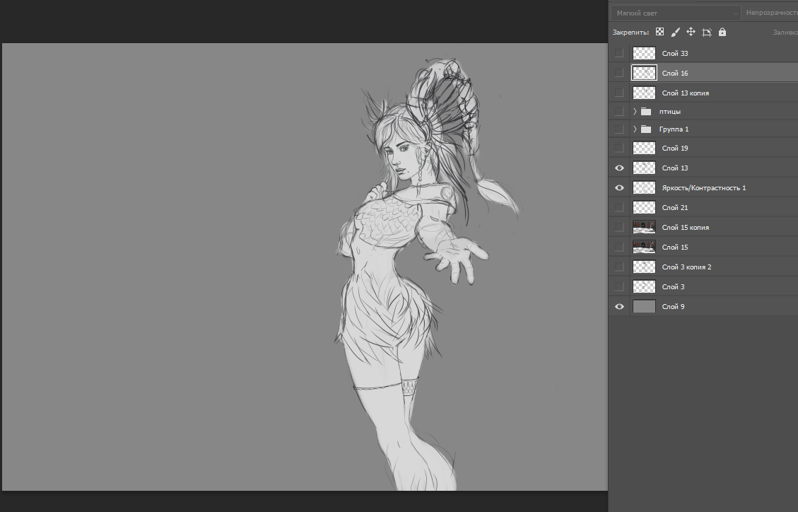Toggle visibility of background Слой 9

619,307
